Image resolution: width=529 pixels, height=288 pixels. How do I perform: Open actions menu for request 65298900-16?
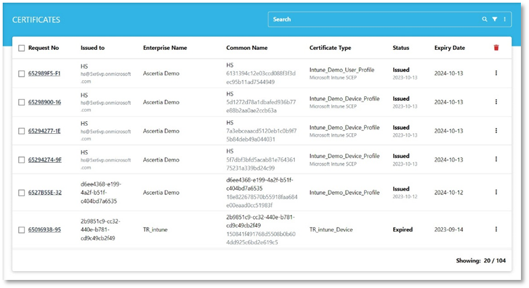click(x=496, y=102)
